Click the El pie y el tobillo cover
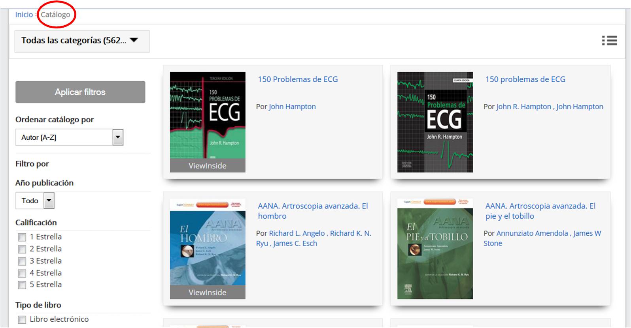This screenshot has height=328, width=631. coord(435,249)
